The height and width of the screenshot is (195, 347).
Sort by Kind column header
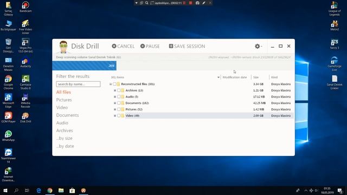[274, 77]
